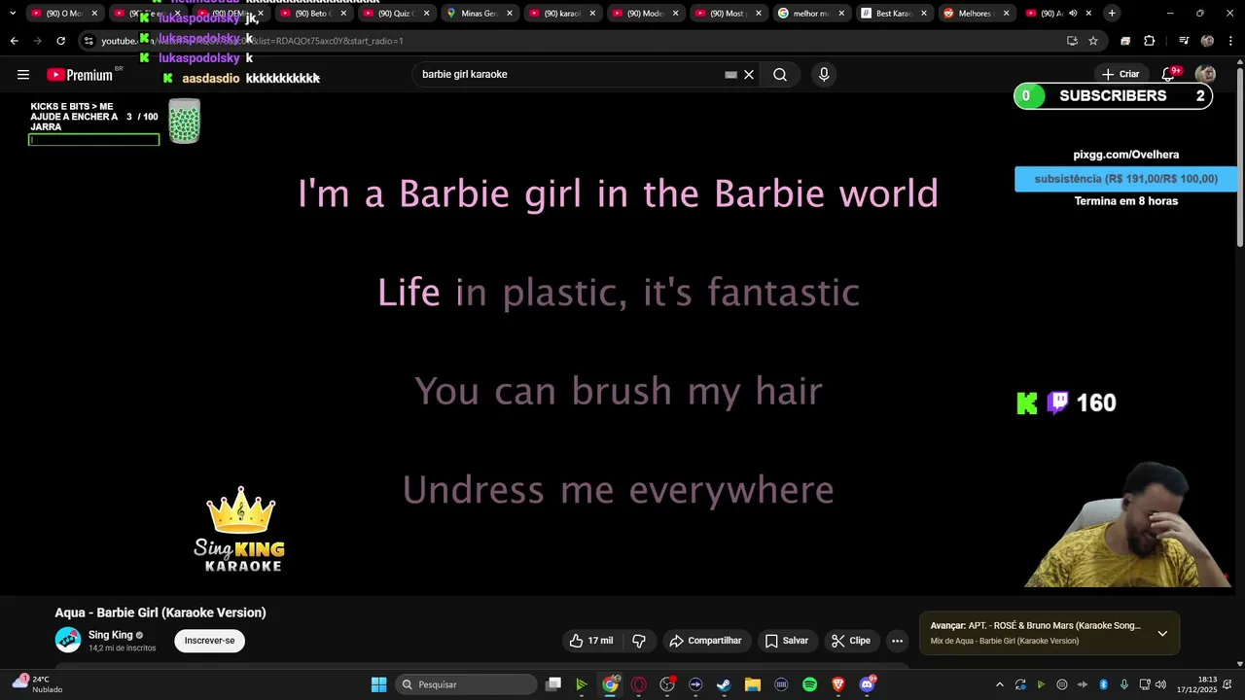
Task: Open the Criar menu
Action: click(1120, 74)
